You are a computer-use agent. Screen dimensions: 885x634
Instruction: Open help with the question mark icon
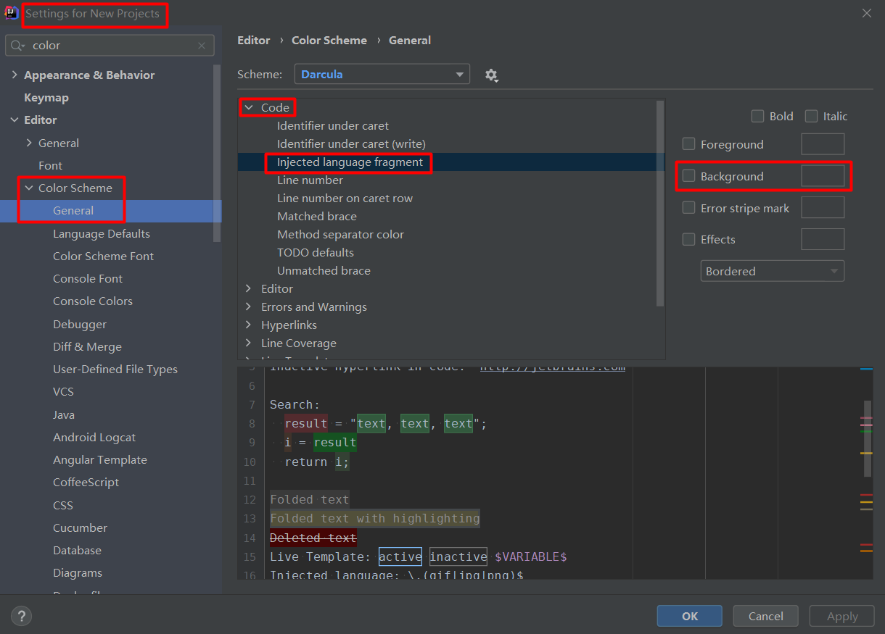pos(21,617)
